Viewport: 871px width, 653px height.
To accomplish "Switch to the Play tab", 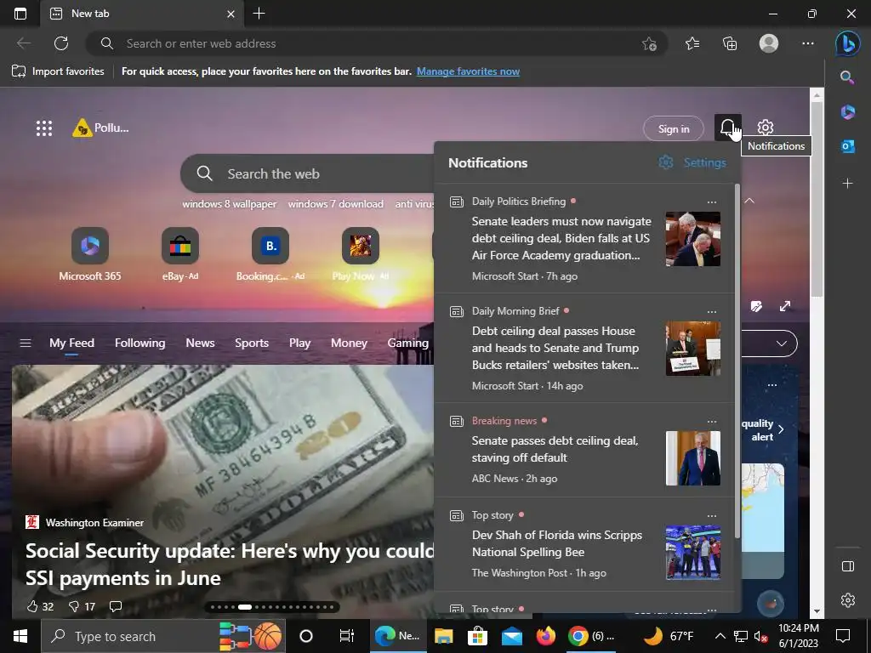I will [299, 344].
